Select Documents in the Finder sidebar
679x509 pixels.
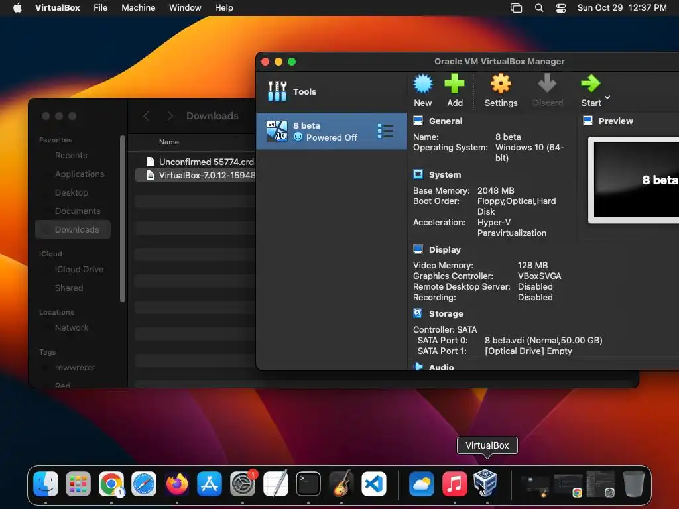[x=78, y=211]
